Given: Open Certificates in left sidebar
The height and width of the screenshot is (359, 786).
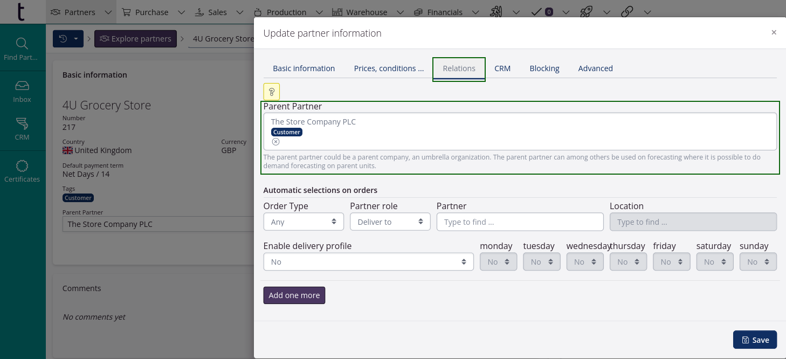Looking at the screenshot, I should click(22, 171).
